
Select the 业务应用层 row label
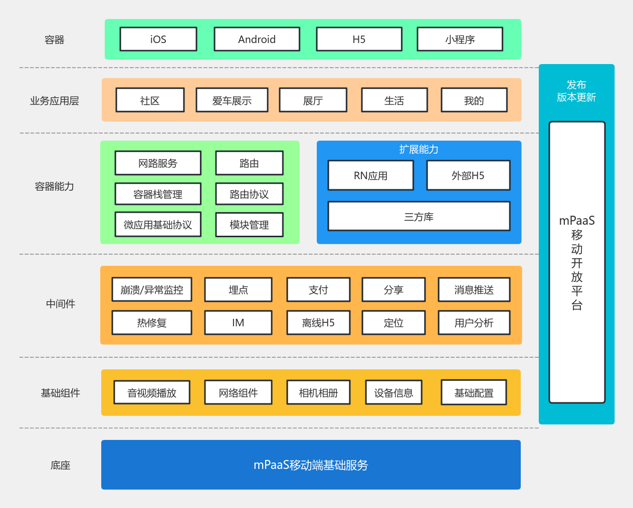[x=54, y=101]
